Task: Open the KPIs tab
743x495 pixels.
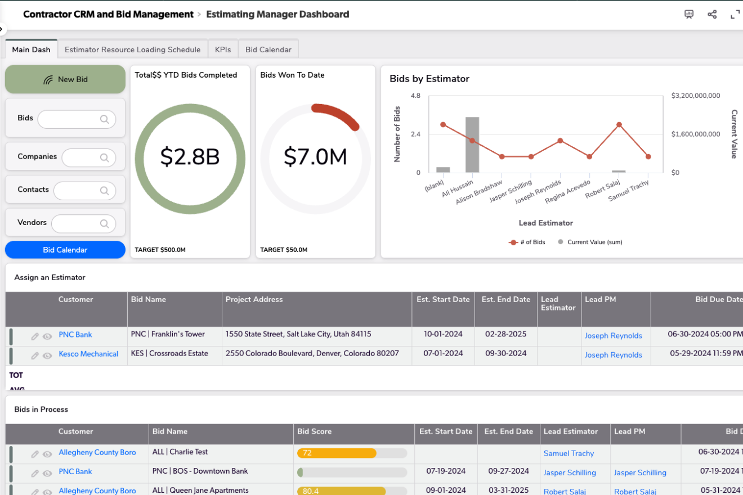Action: (223, 49)
